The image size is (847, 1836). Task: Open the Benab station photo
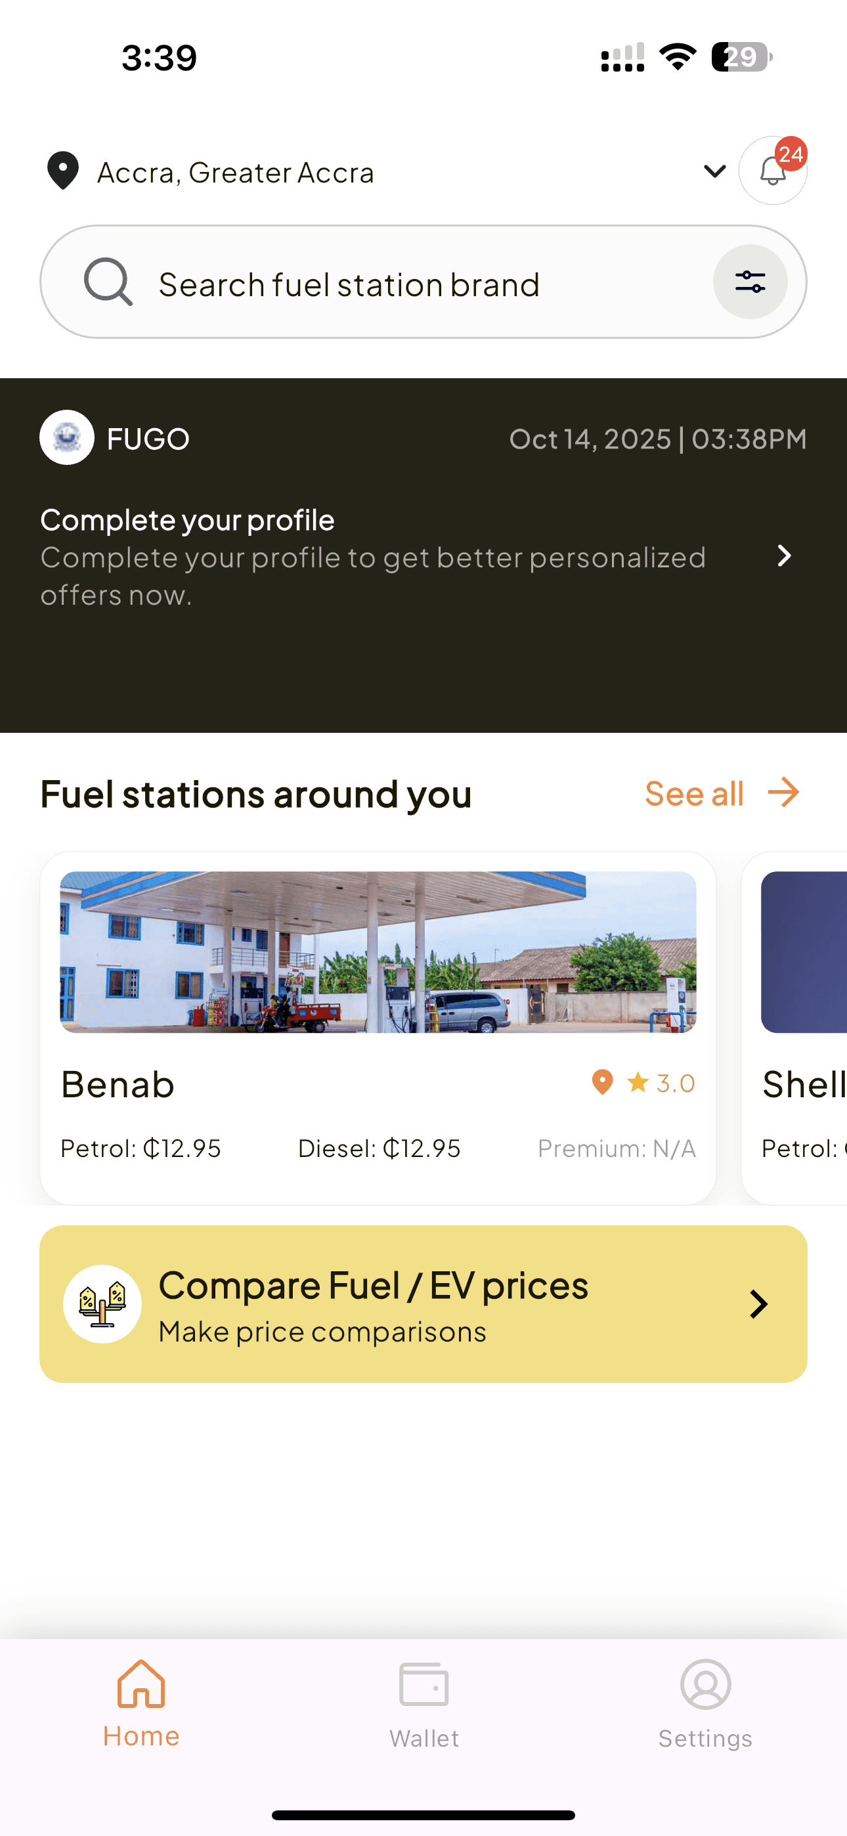[x=378, y=951]
